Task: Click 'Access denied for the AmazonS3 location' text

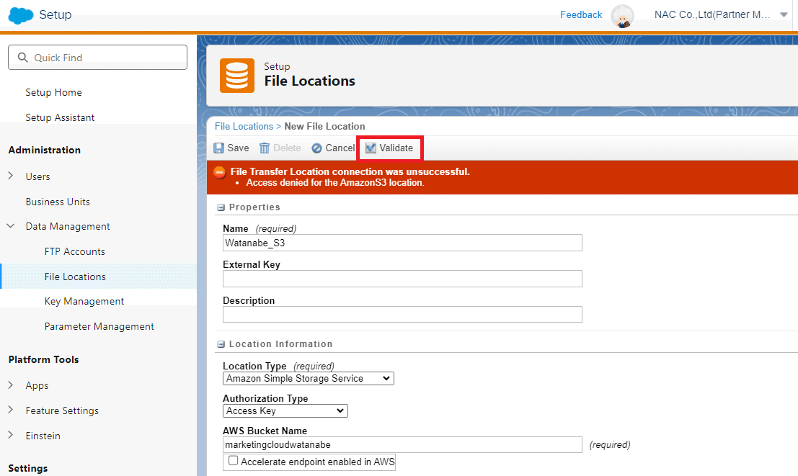Action: point(335,183)
